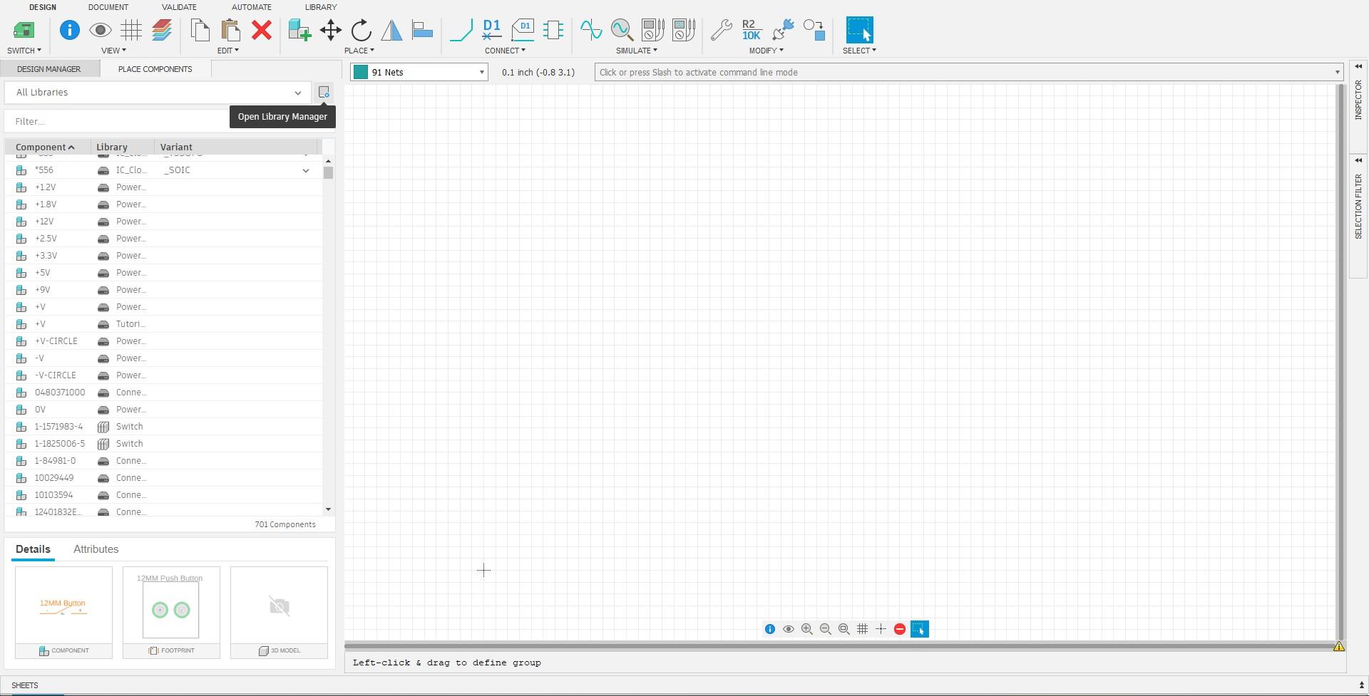The width and height of the screenshot is (1369, 696).
Task: Select the Mirror tool
Action: click(392, 30)
